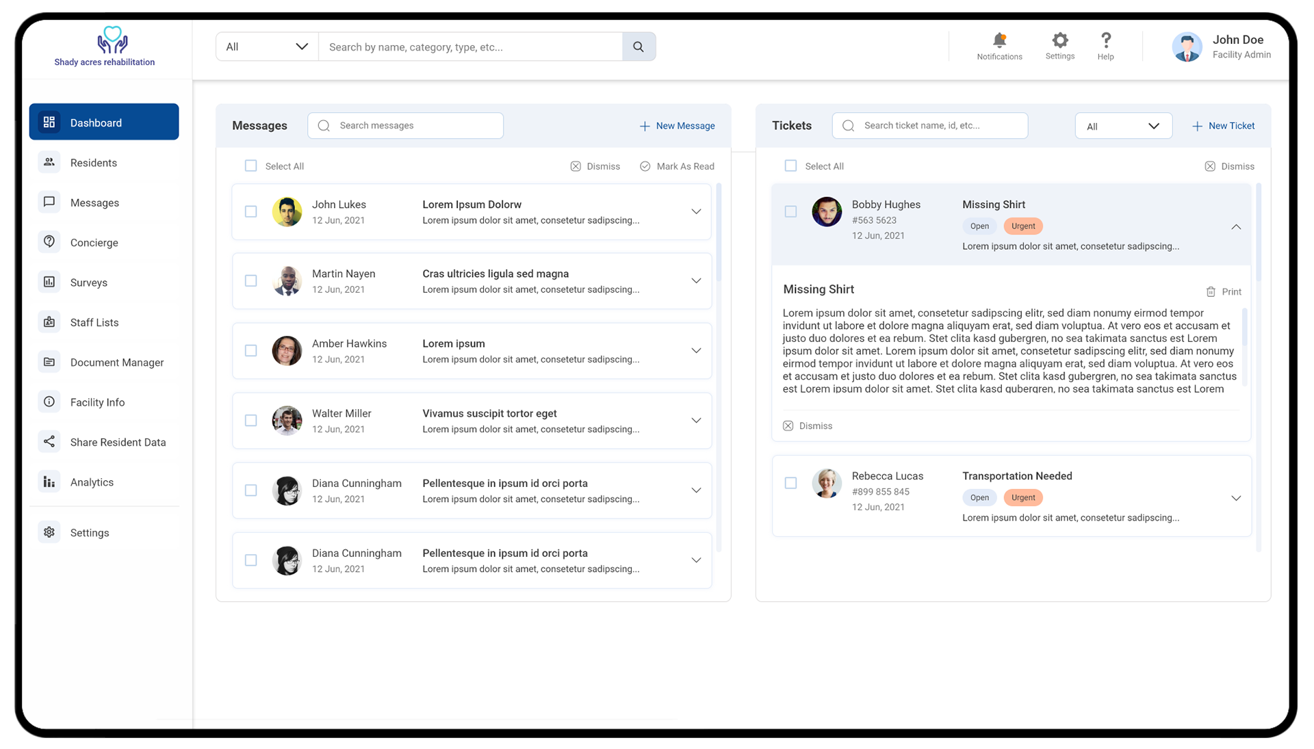Screen dimensions: 1314x749
Task: Expand the Walter Miller message
Action: tap(696, 420)
